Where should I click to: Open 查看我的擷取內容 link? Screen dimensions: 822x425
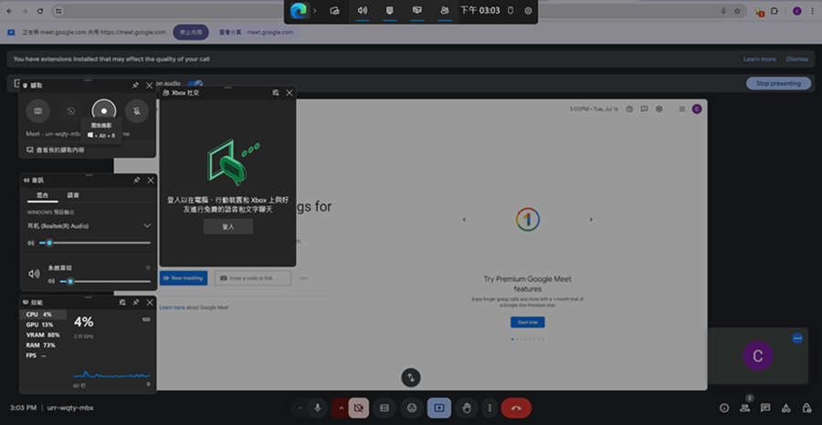click(56, 150)
